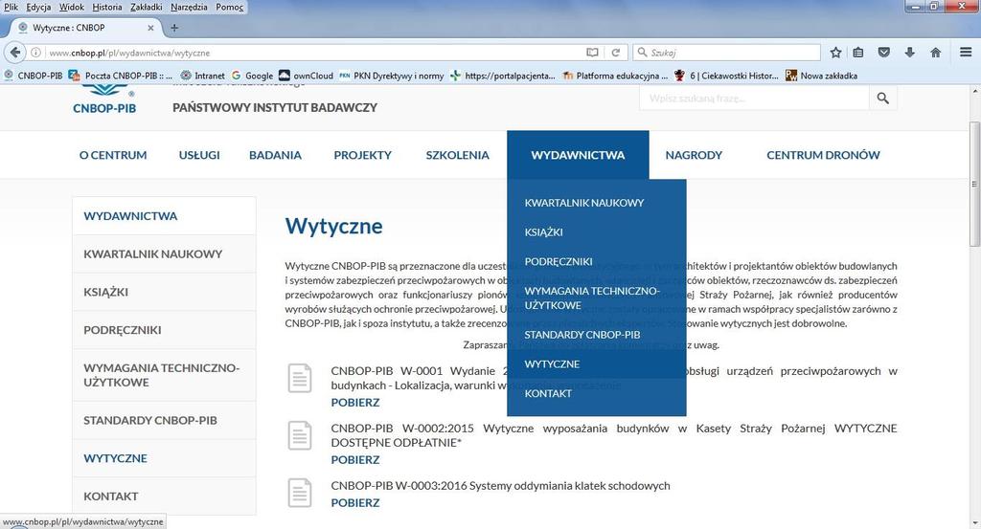
Task: Open SZKOLENIA navigation item
Action: pos(457,155)
